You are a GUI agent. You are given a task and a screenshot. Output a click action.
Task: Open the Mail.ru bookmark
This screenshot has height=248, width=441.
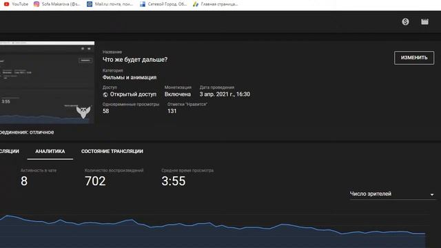click(x=110, y=4)
